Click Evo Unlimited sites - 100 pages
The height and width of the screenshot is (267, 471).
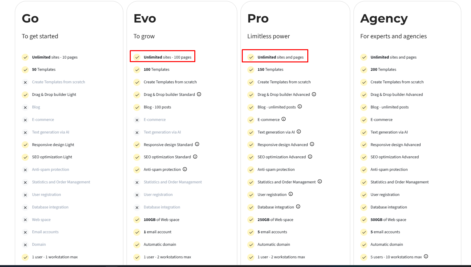pyautogui.click(x=168, y=57)
